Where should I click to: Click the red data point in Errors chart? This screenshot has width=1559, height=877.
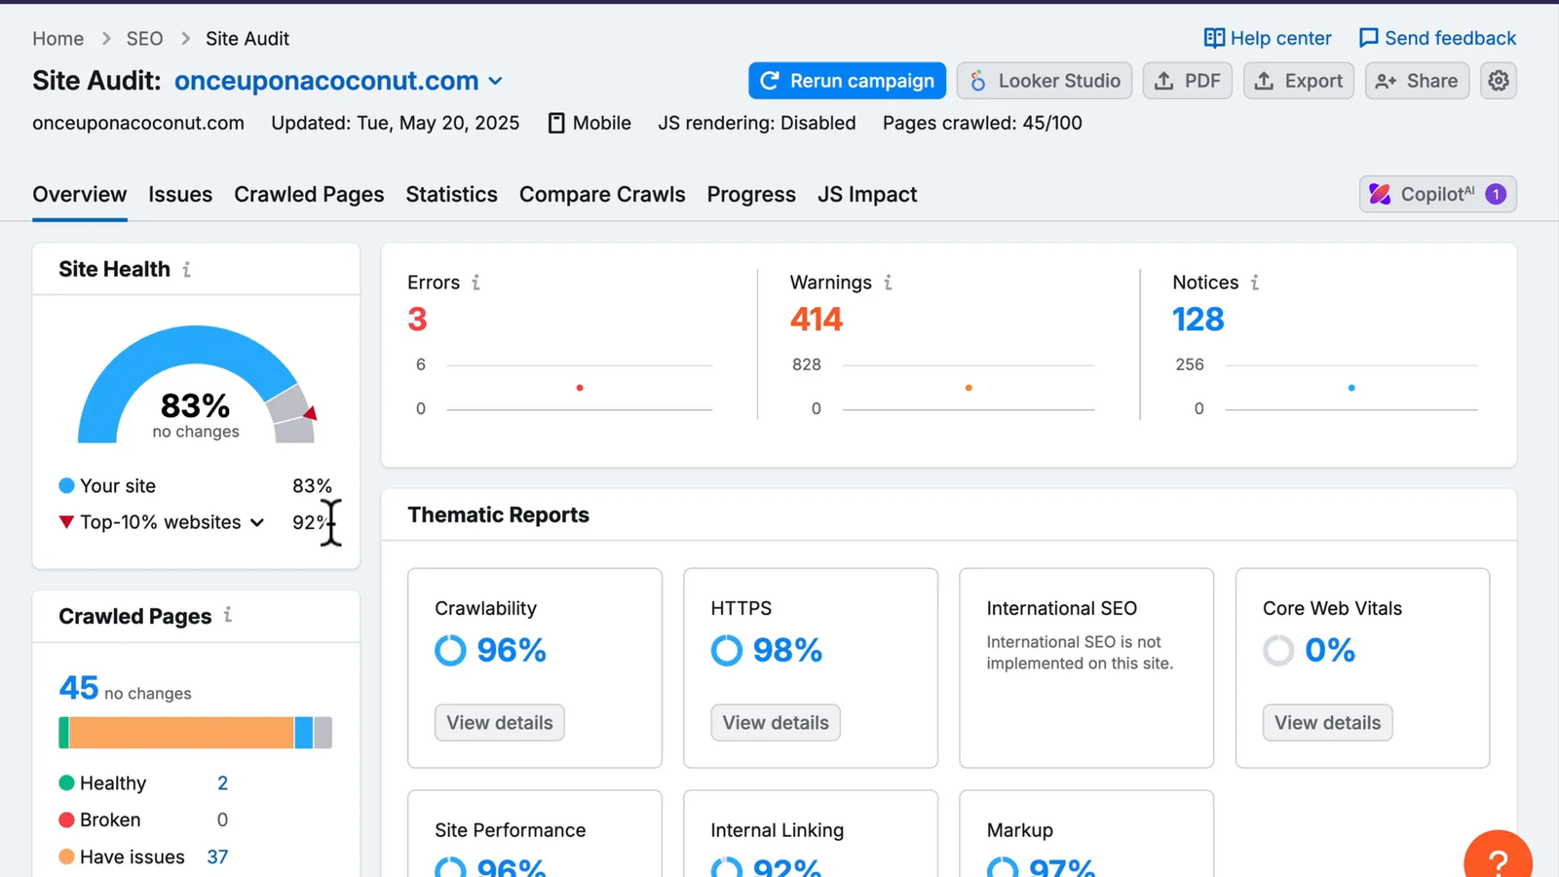point(580,388)
